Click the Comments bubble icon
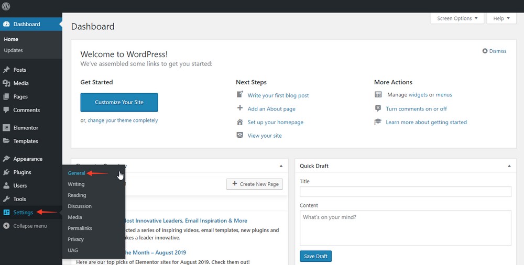 6,110
